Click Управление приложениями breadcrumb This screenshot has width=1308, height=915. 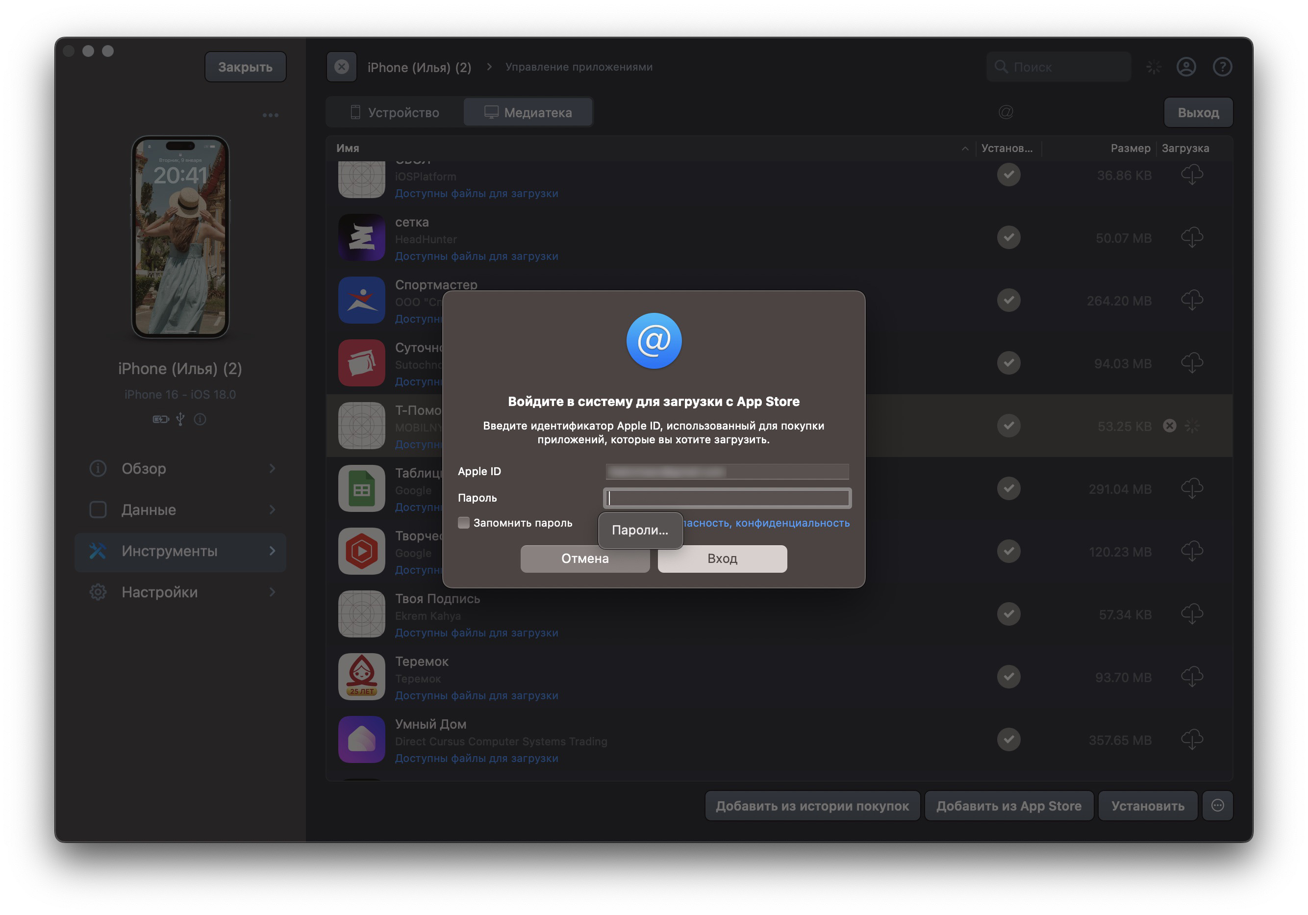(579, 67)
